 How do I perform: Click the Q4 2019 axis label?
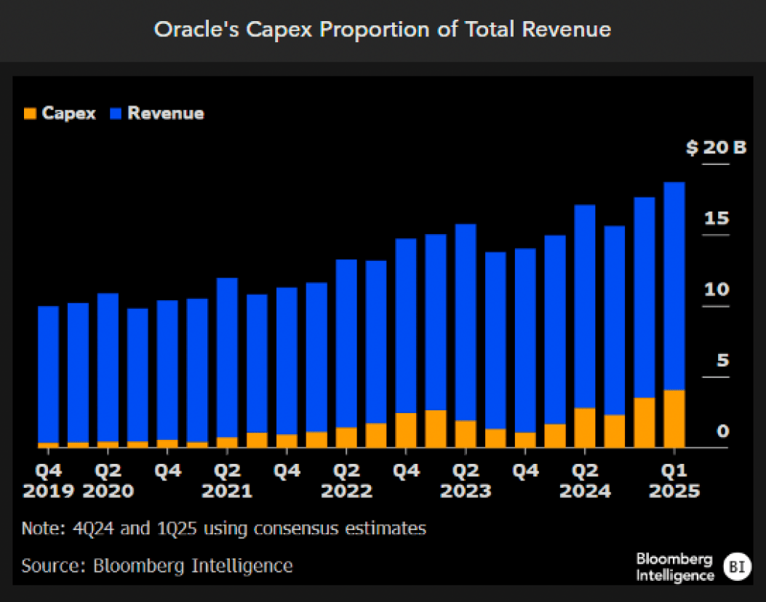click(x=48, y=481)
